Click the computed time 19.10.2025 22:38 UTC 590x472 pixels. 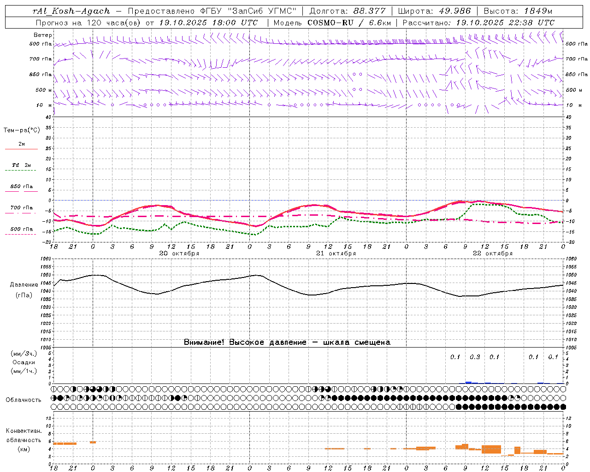tap(505, 23)
